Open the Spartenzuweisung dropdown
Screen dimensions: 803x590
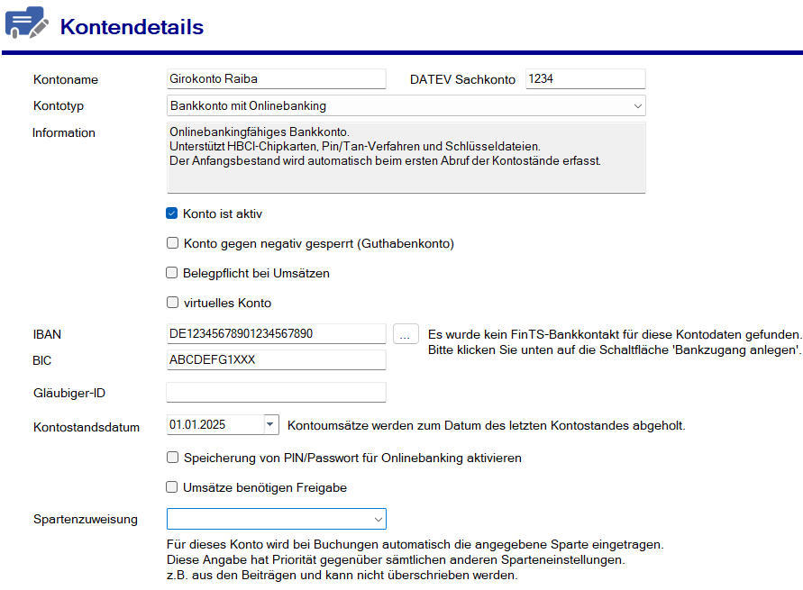tap(378, 519)
